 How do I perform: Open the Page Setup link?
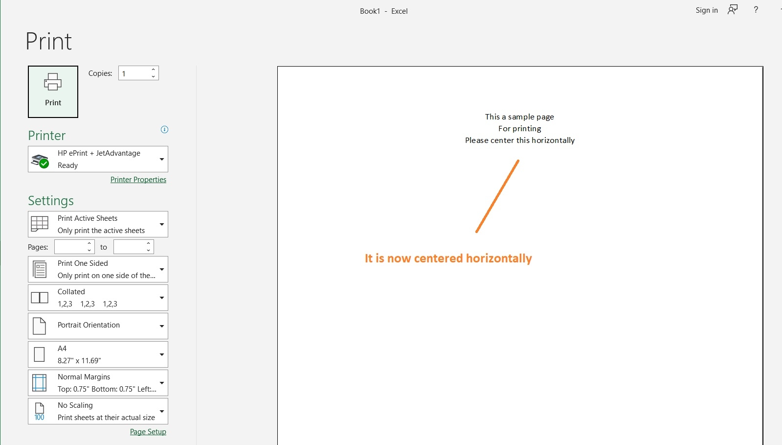[148, 432]
